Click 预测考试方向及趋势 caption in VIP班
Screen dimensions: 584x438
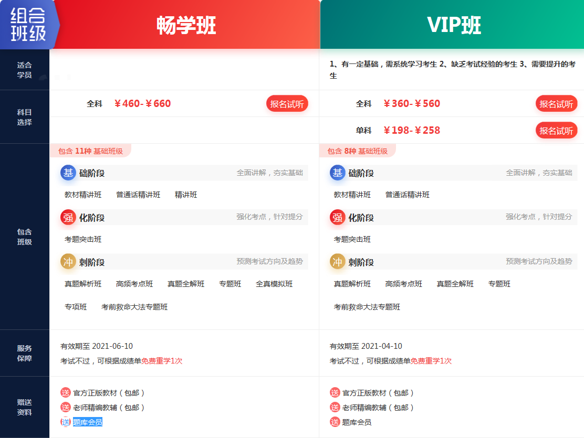pyautogui.click(x=539, y=261)
